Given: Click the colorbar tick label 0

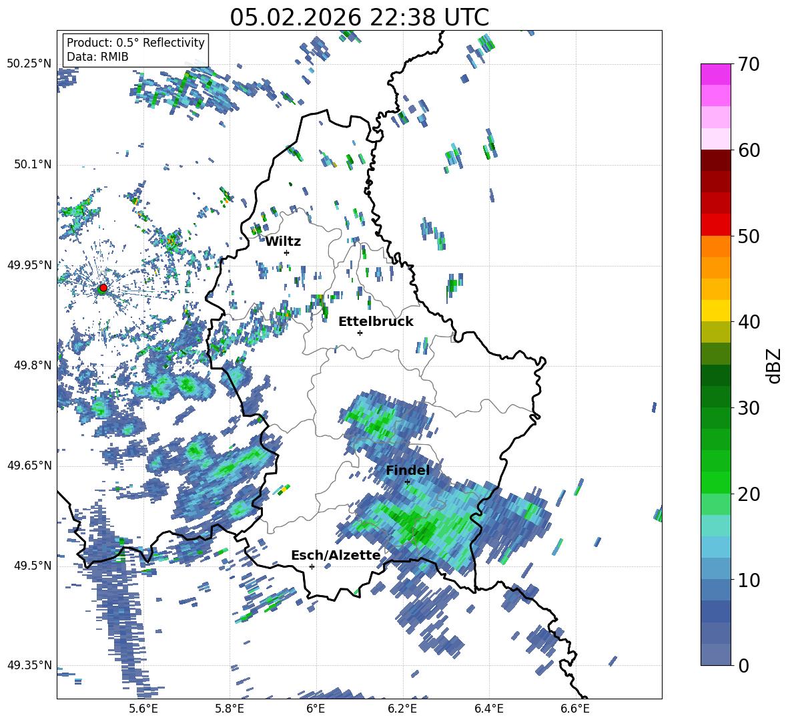Looking at the screenshot, I should (x=743, y=666).
